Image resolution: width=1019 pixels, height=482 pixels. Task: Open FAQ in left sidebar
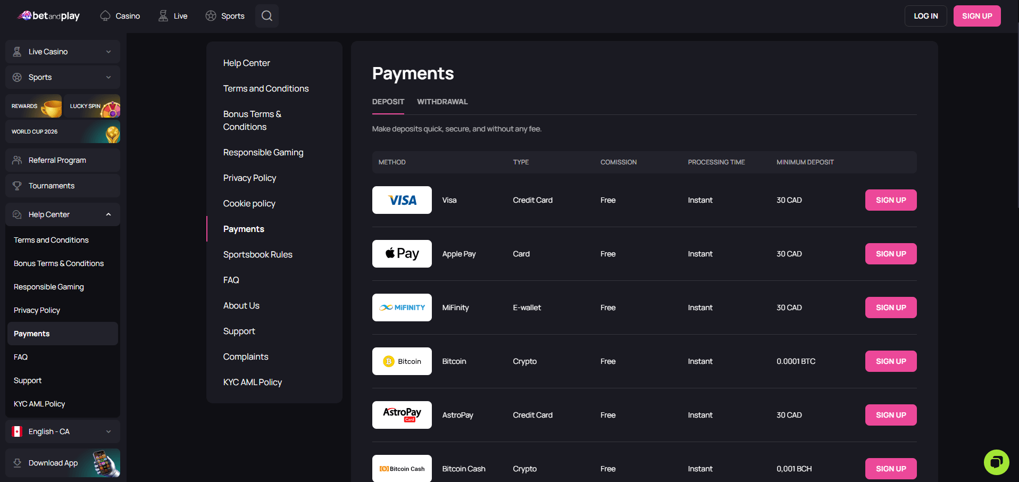tap(21, 357)
